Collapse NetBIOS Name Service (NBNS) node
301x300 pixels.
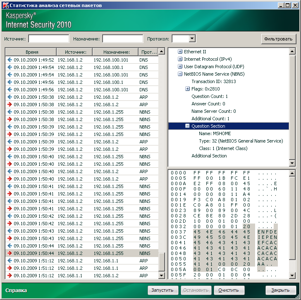click(180, 74)
